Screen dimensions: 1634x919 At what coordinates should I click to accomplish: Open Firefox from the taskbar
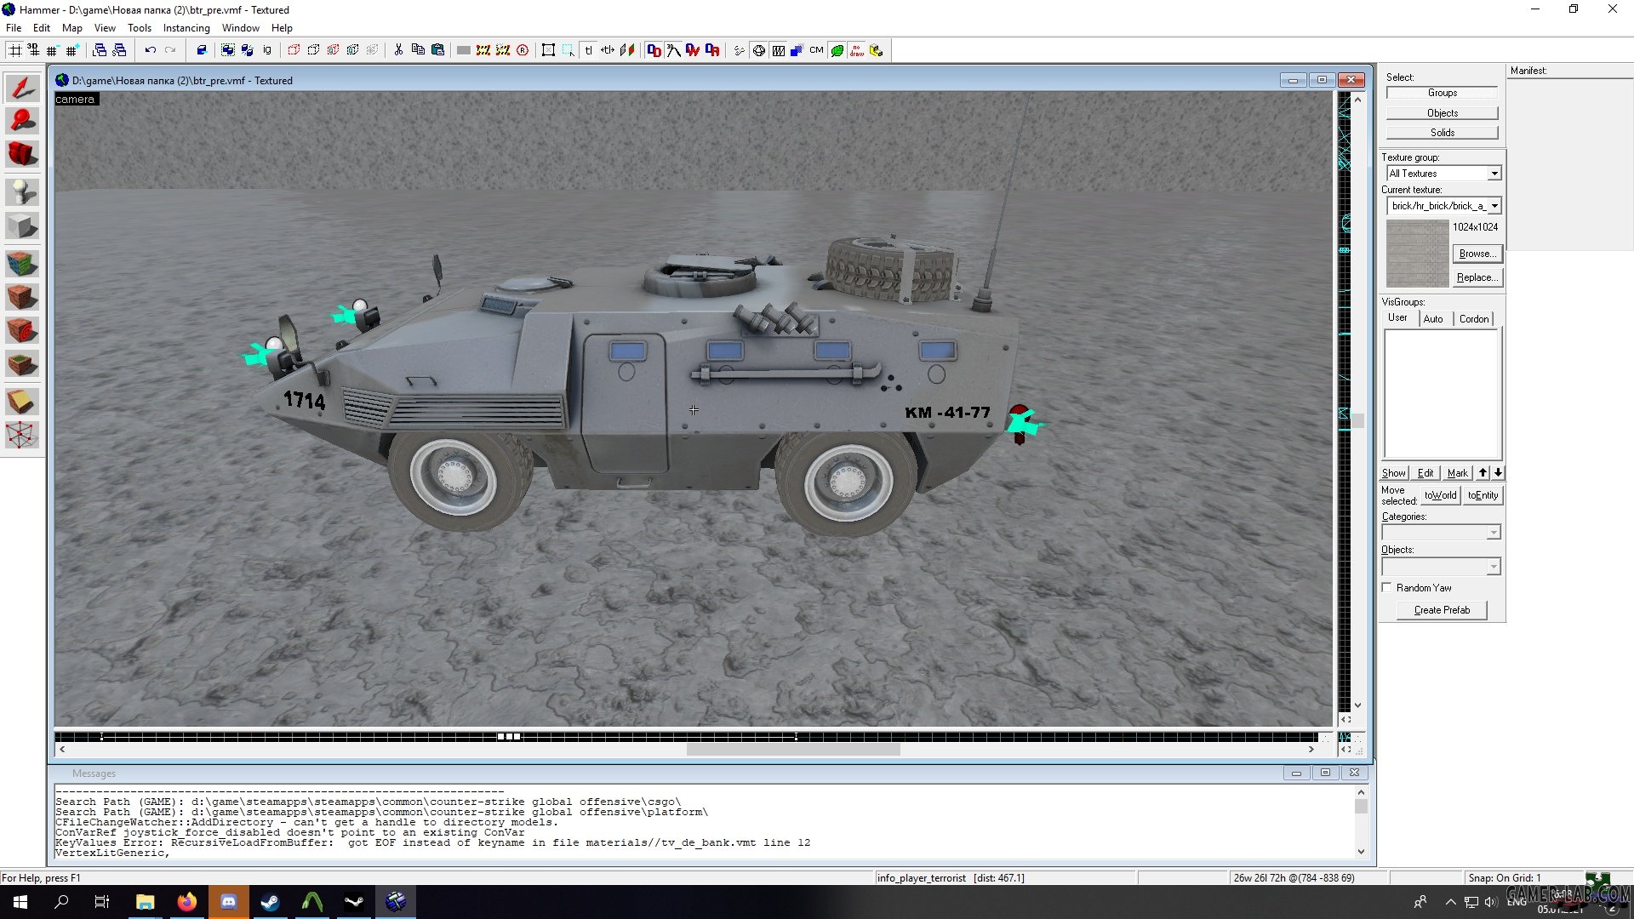(x=187, y=902)
